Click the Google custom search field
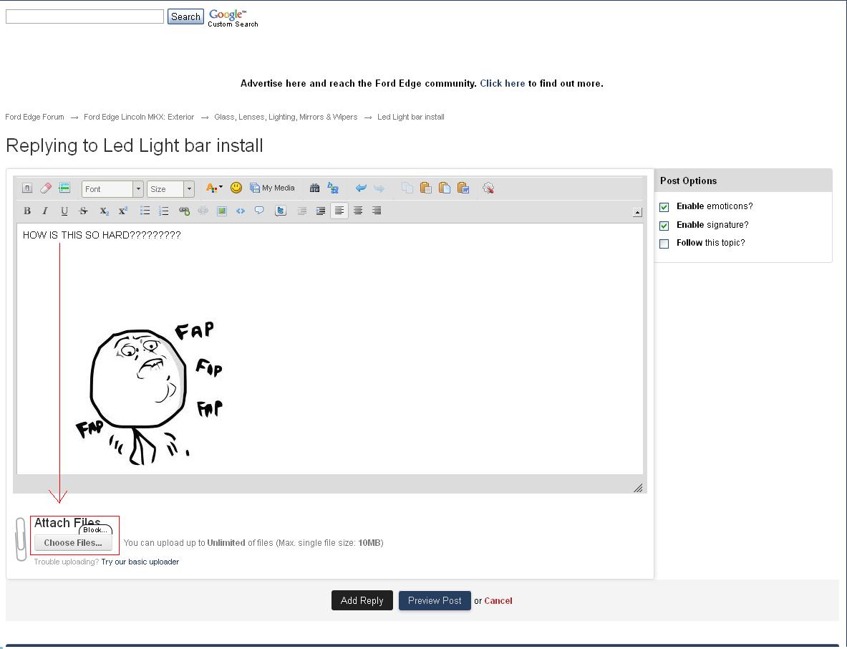 [84, 16]
